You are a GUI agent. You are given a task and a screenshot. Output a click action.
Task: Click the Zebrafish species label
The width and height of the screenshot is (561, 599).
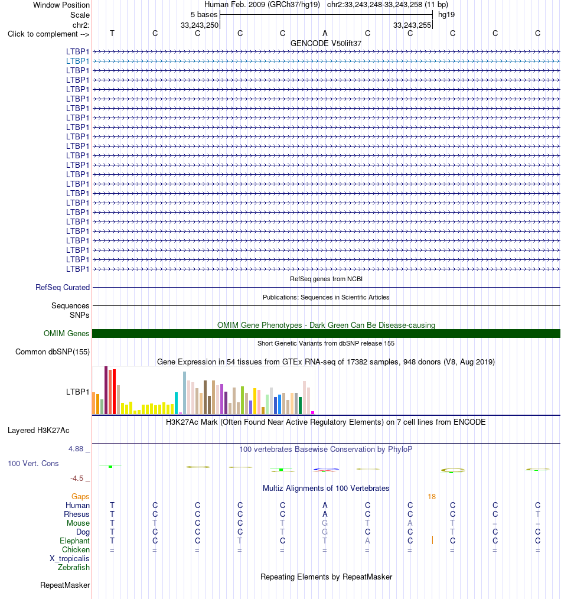tap(74, 567)
